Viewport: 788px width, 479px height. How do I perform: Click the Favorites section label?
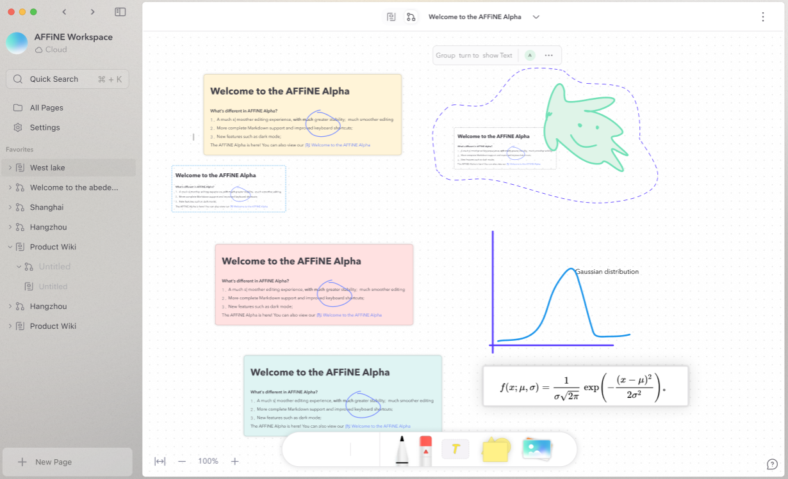[x=19, y=150]
